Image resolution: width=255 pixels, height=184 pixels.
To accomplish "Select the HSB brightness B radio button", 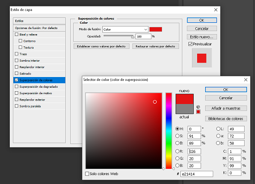I will point(177,143).
